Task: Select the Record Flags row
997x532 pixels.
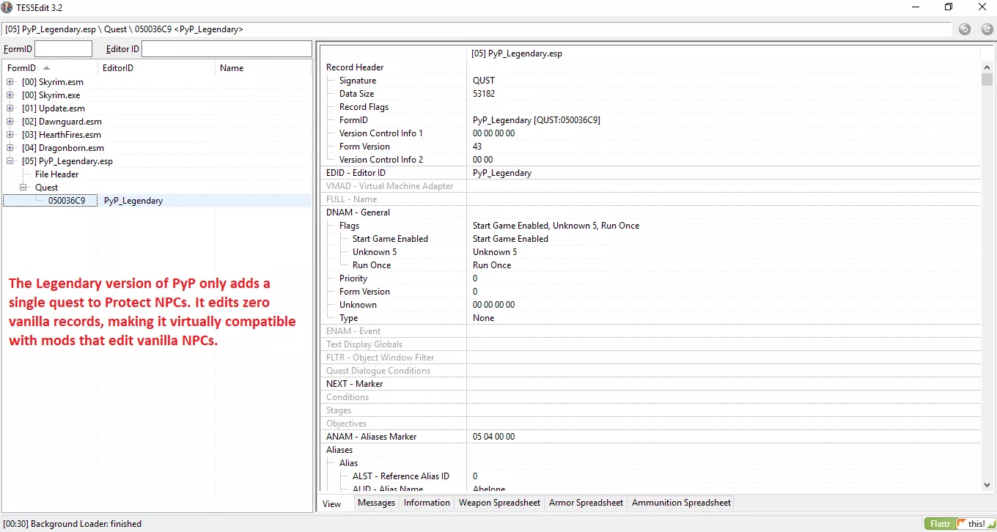Action: click(x=650, y=107)
